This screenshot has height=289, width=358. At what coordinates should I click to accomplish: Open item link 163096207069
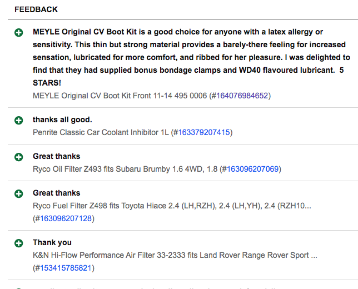252,169
